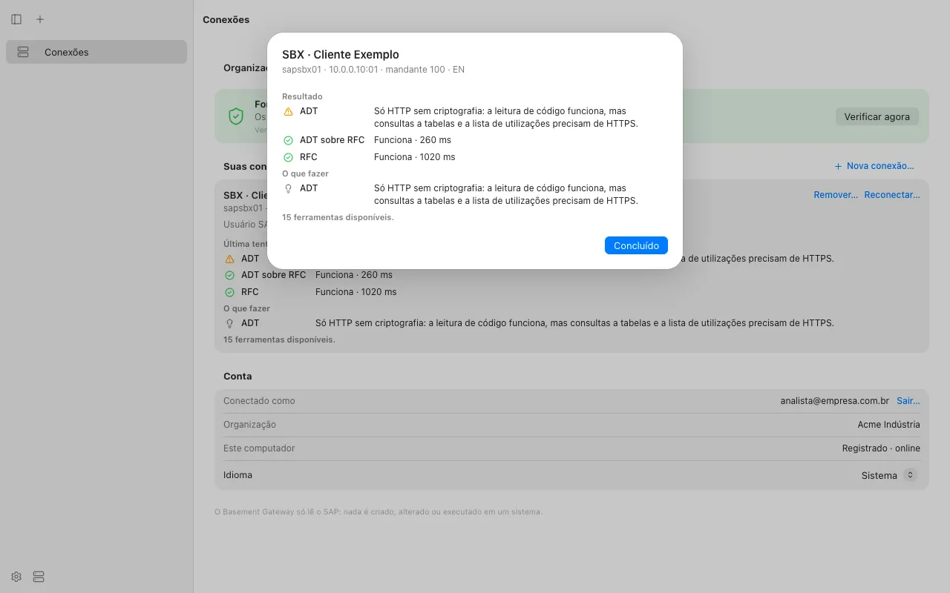The image size is (950, 593).
Task: Click the connection card's ADT sobre RFC checkmark
Action: [230, 275]
